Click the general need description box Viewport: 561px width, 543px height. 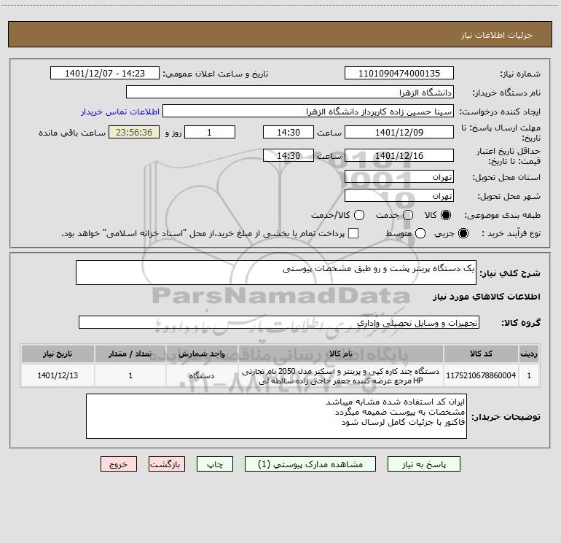(276, 273)
